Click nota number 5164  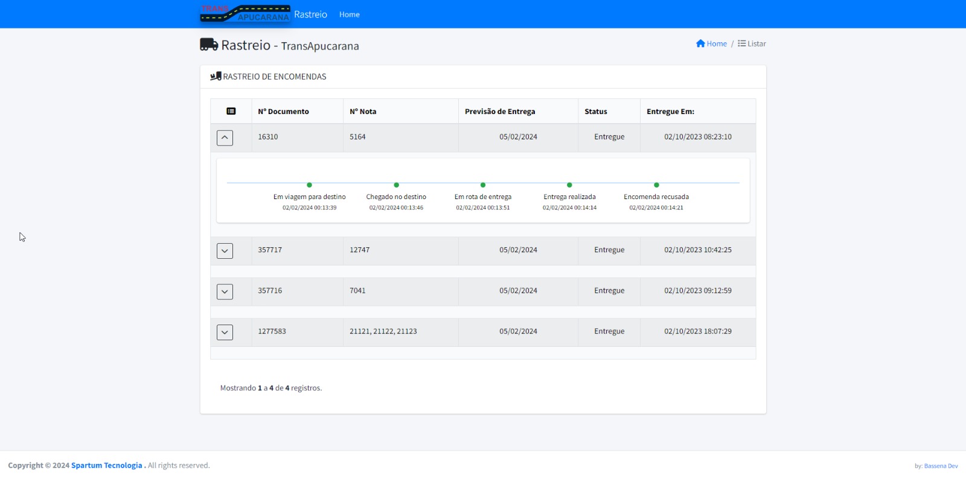point(357,137)
